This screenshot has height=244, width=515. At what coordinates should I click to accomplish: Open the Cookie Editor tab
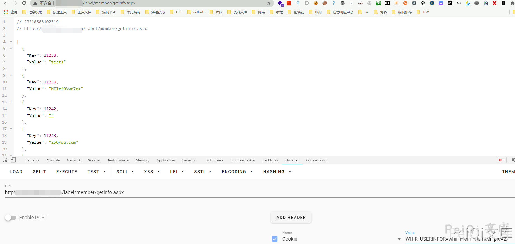coord(317,160)
